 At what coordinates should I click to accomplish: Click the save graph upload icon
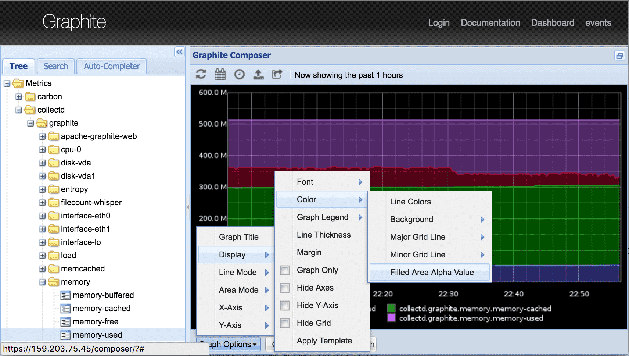click(x=259, y=74)
